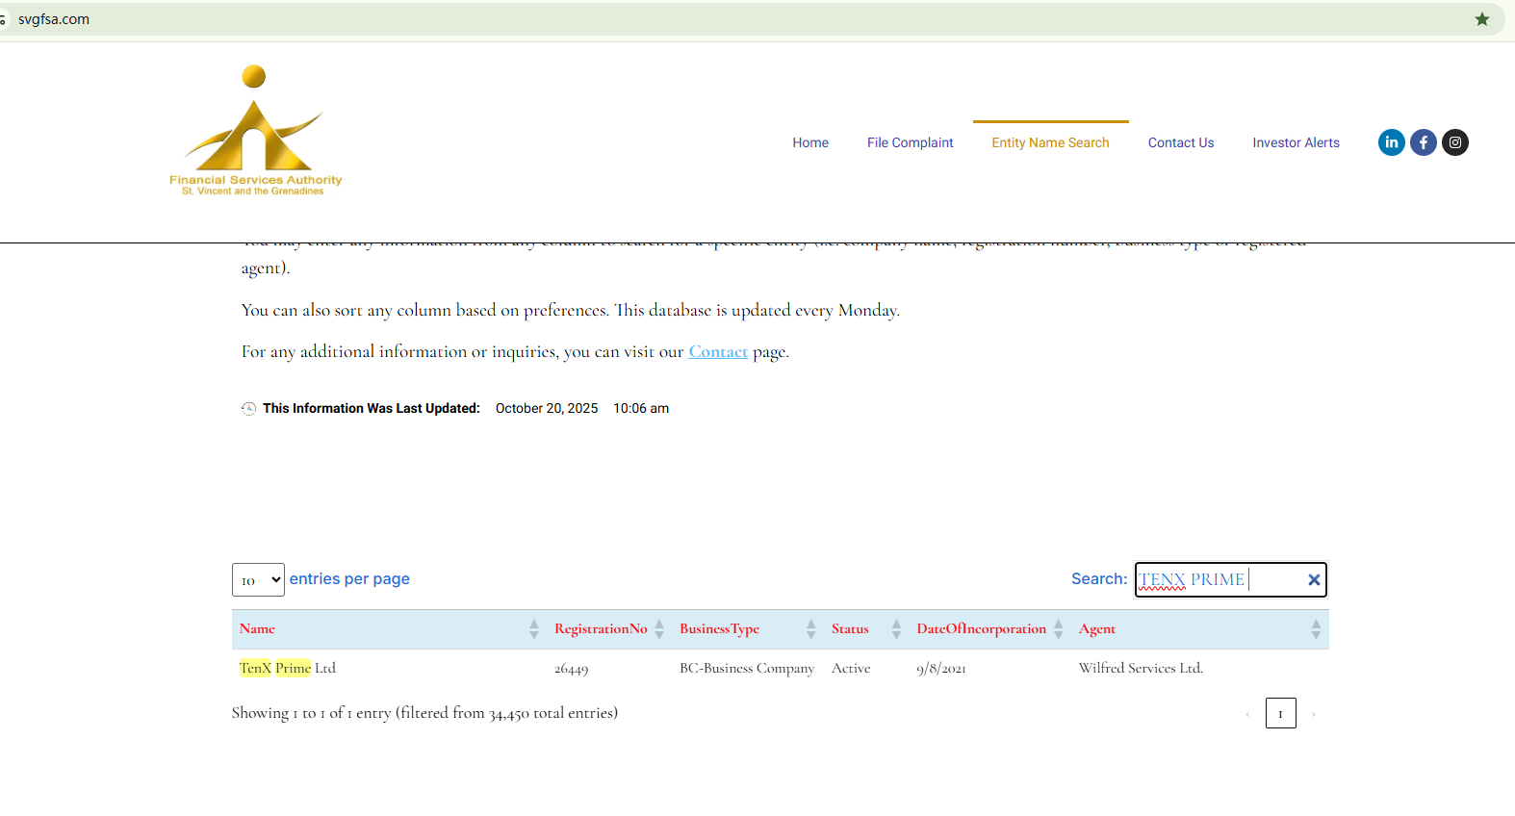
Task: Bookmark page with the star icon
Action: pyautogui.click(x=1481, y=19)
